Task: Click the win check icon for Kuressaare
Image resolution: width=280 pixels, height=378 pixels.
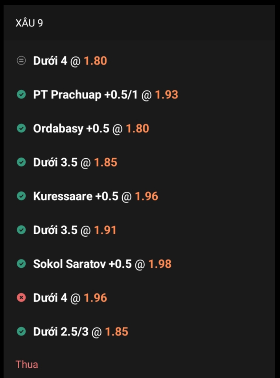Action: [x=21, y=196]
